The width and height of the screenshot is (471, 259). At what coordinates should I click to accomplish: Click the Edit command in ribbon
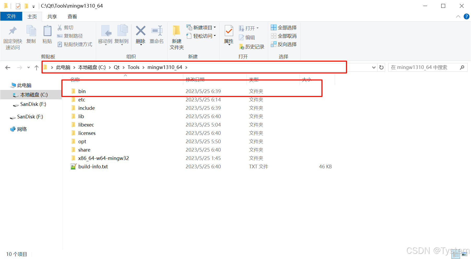coord(247,37)
